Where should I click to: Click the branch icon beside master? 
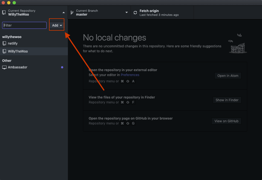(72, 13)
